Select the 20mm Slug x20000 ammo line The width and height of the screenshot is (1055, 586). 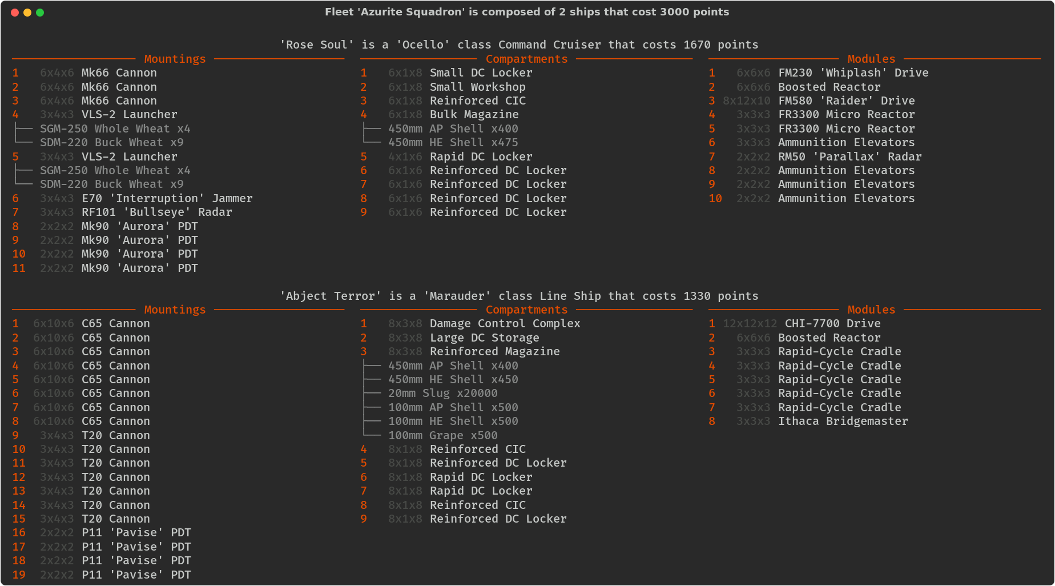pyautogui.click(x=442, y=393)
